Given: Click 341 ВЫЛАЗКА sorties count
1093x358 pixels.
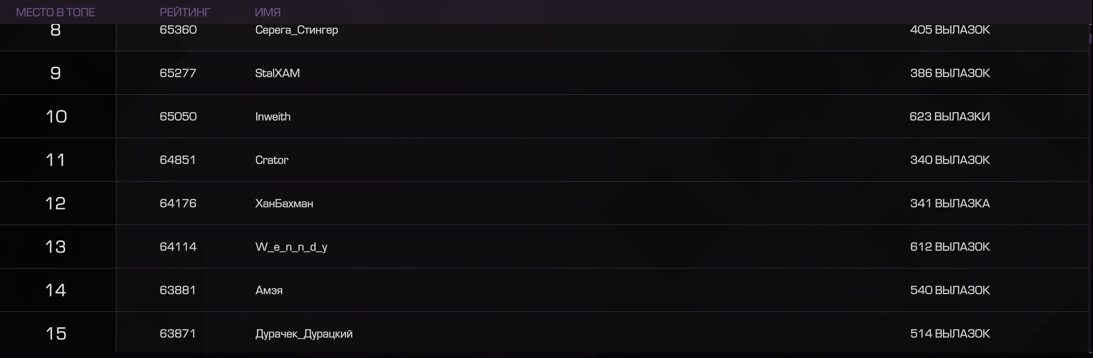Looking at the screenshot, I should pos(950,203).
